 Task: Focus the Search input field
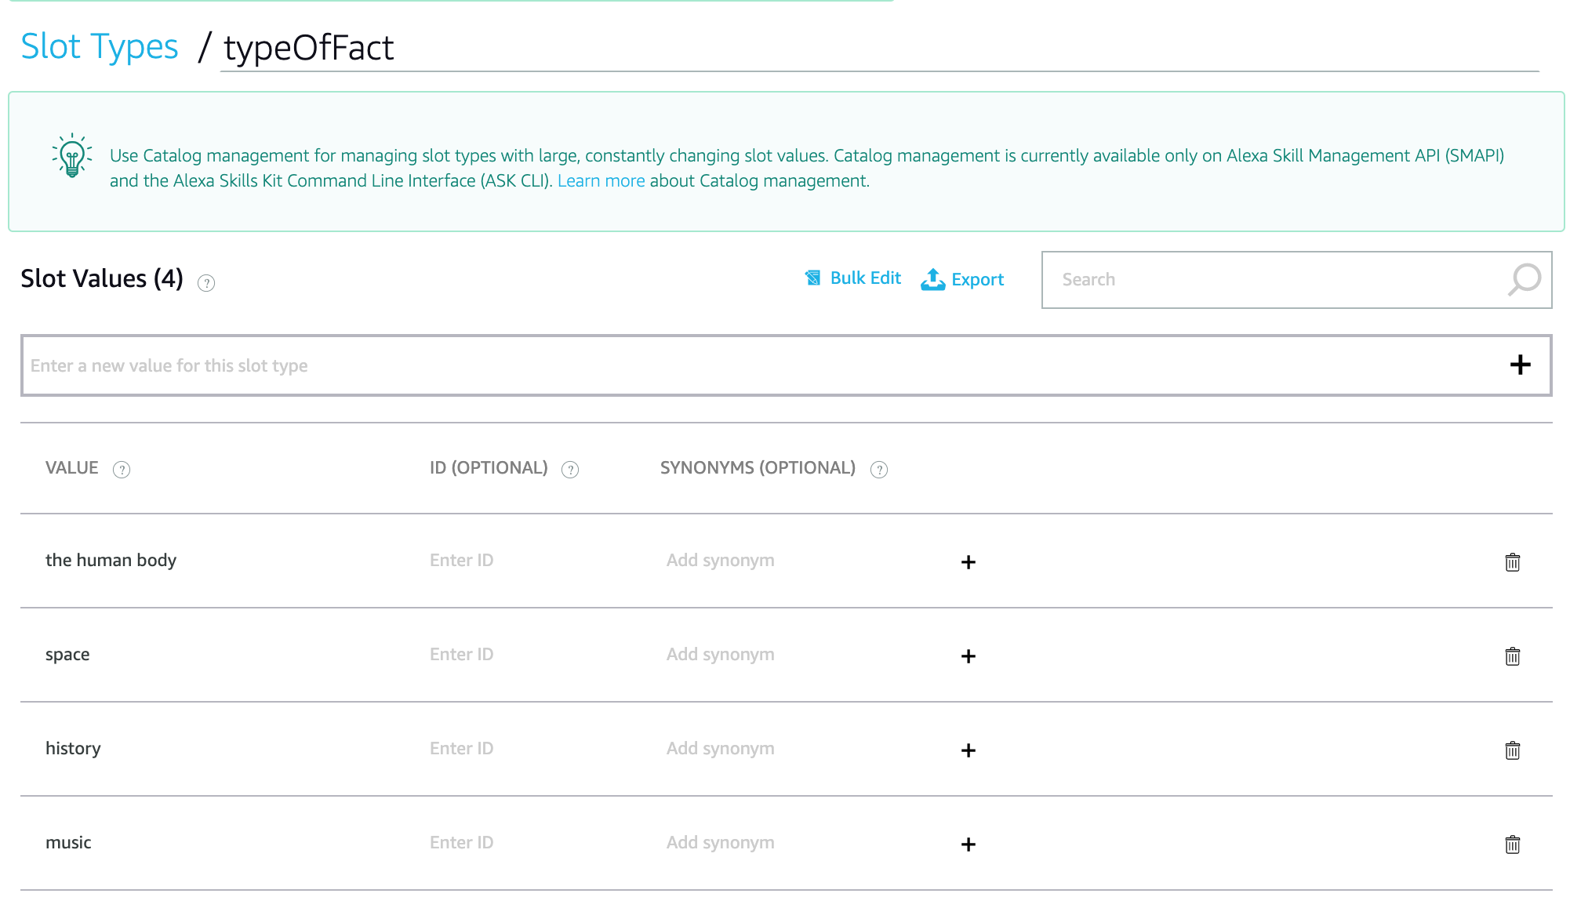[1270, 279]
